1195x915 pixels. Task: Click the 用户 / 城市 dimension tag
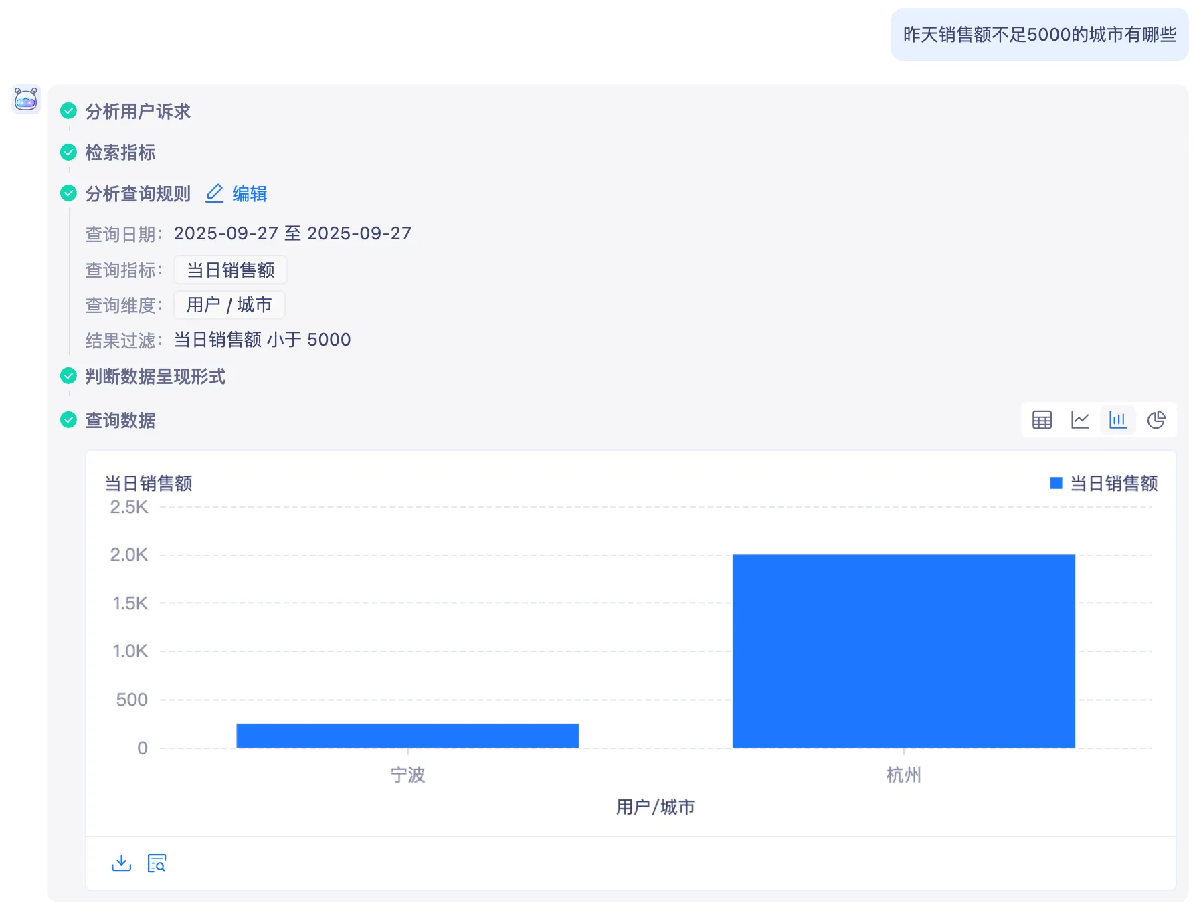pyautogui.click(x=229, y=305)
